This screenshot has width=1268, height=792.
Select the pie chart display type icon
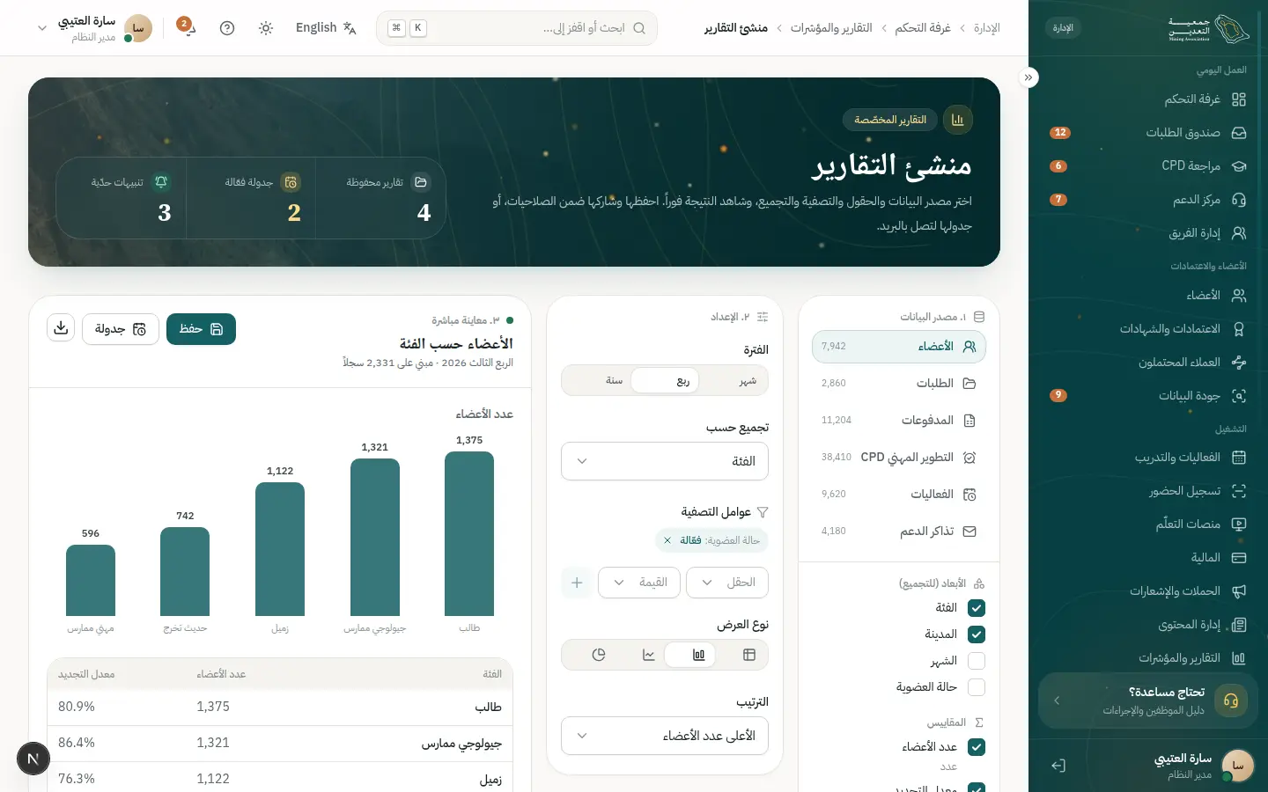coord(599,655)
